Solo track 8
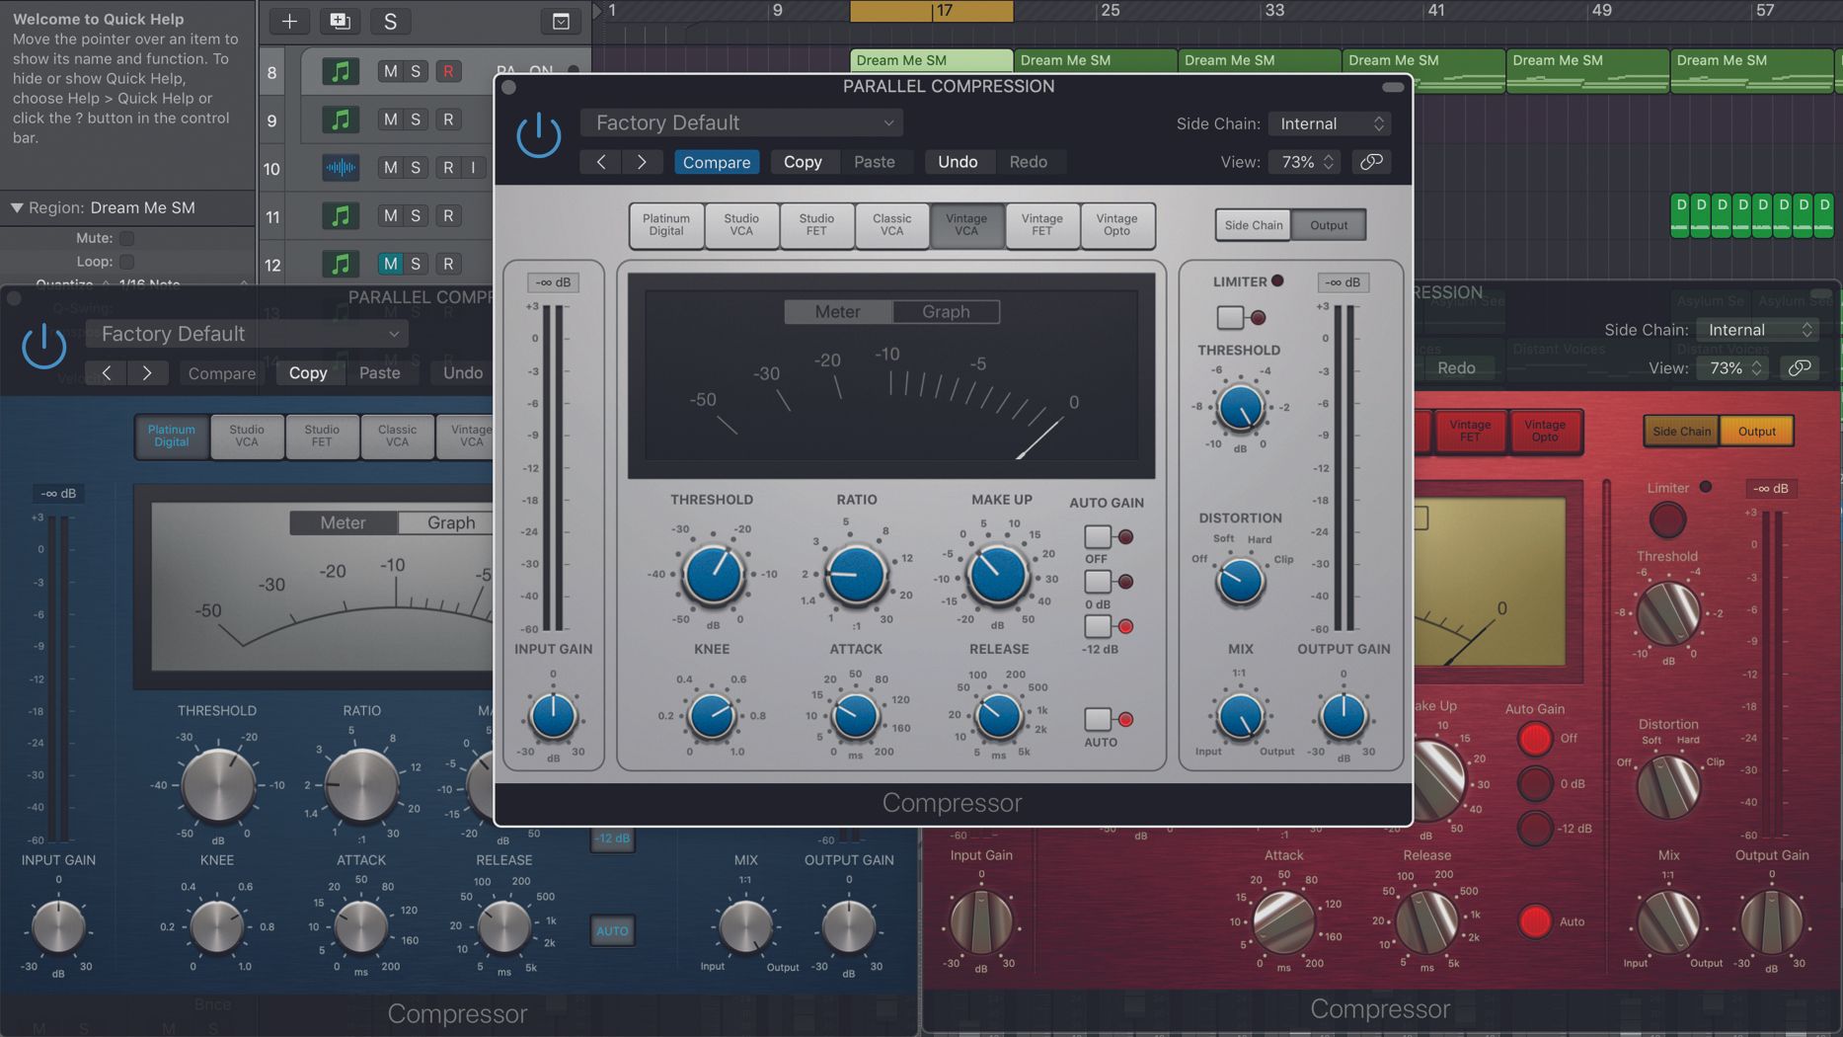Image resolution: width=1843 pixels, height=1037 pixels. click(x=416, y=71)
